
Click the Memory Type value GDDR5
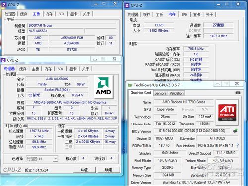click(167, 168)
